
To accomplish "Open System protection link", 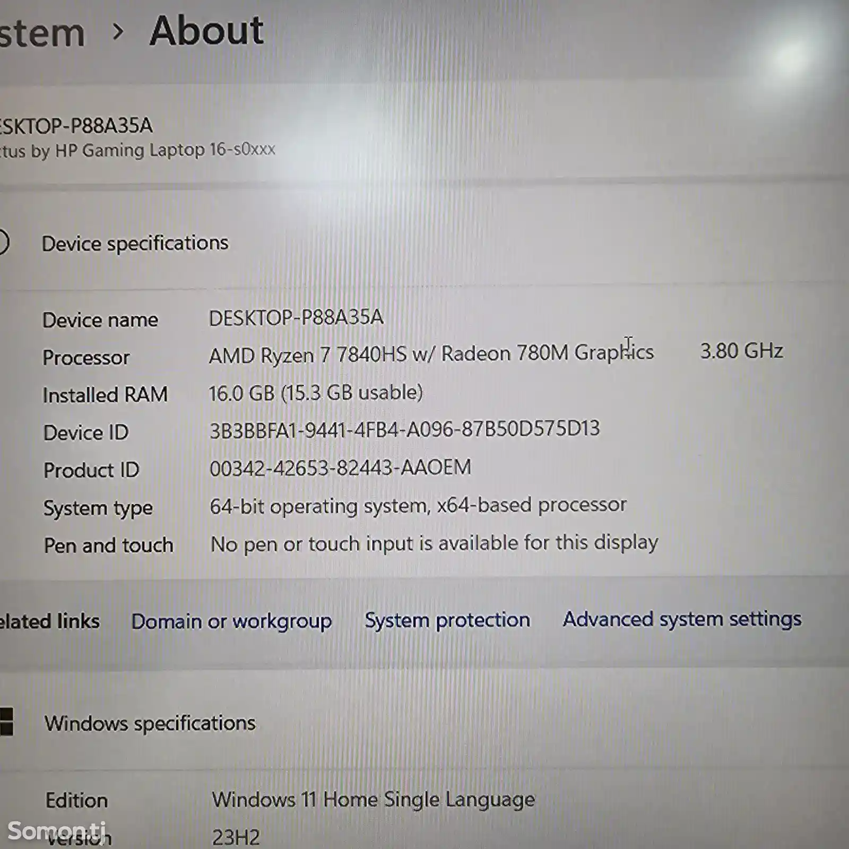I will point(447,620).
